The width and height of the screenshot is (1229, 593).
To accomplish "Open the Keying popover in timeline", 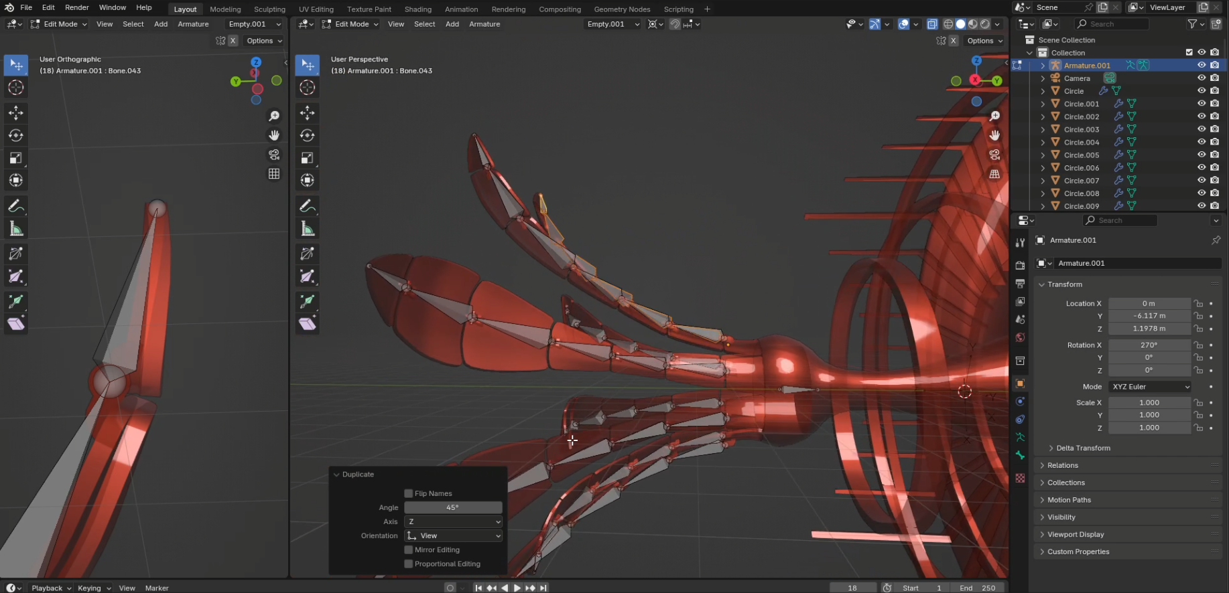I will (x=94, y=588).
